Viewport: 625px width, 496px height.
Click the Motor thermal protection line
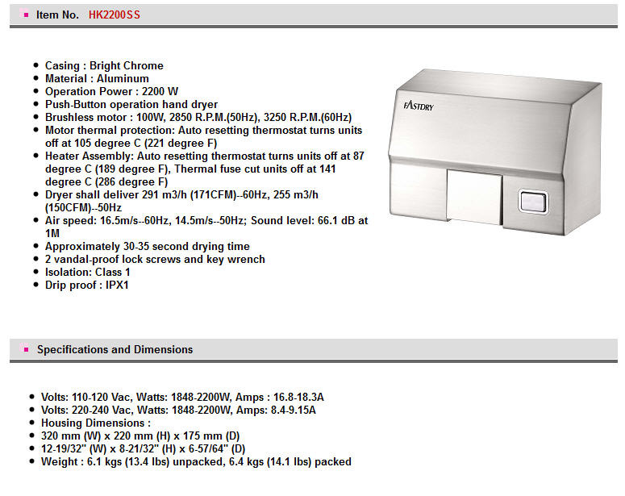pos(203,137)
